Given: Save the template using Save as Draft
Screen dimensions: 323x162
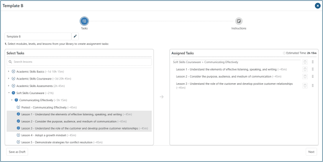Looking at the screenshot, I should pyautogui.click(x=17, y=152).
